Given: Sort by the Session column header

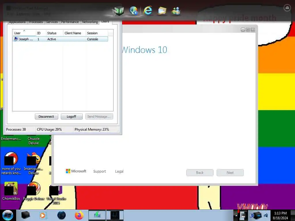Looking at the screenshot, I should coord(97,33).
